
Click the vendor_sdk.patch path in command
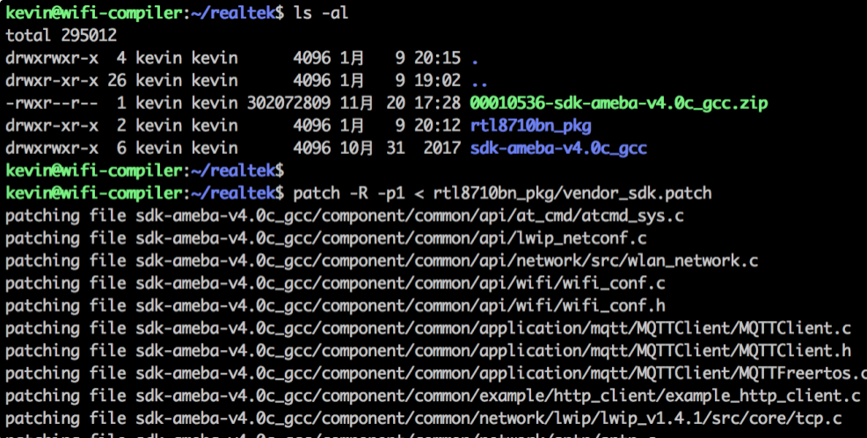(572, 193)
